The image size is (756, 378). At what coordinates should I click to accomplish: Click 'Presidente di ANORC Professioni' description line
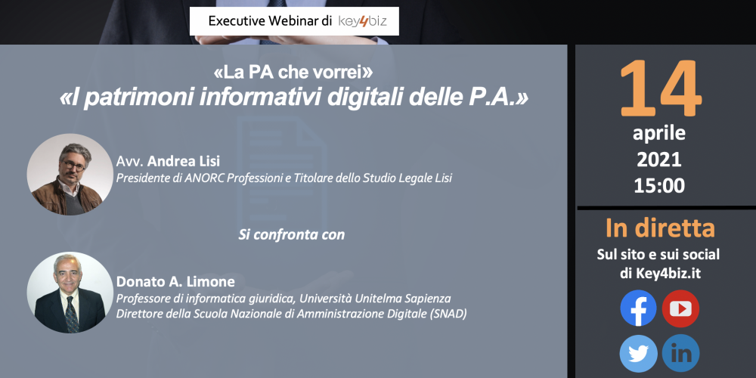point(284,178)
